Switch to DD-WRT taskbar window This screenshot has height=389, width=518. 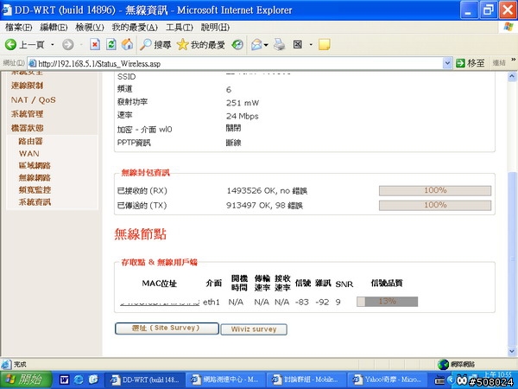pyautogui.click(x=144, y=379)
